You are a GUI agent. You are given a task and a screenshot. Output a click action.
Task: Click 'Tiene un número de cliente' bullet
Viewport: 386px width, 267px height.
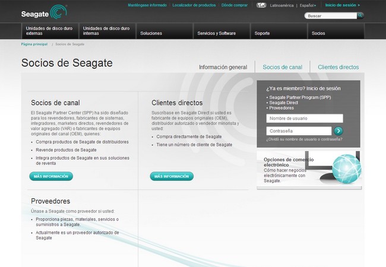click(194, 145)
